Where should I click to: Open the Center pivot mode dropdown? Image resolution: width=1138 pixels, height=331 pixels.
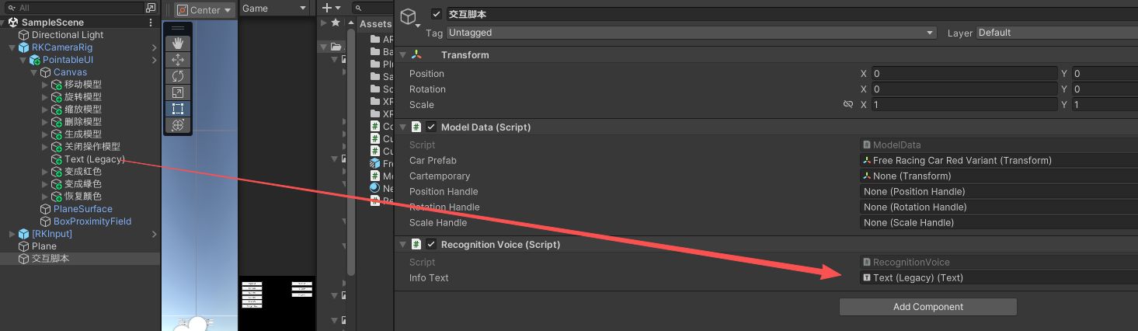205,9
